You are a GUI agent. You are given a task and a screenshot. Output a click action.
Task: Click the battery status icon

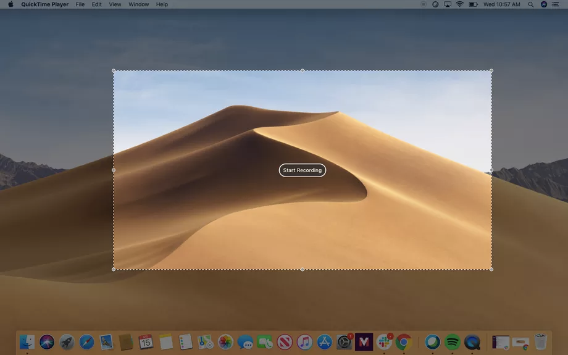(x=473, y=4)
